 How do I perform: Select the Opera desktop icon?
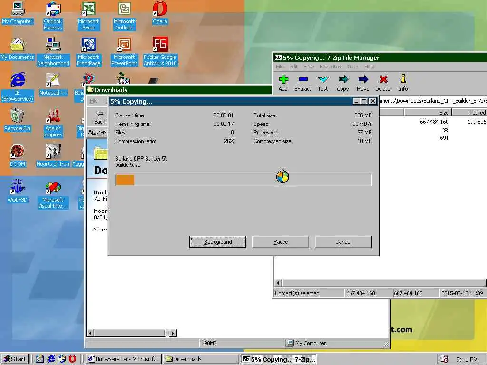[160, 13]
